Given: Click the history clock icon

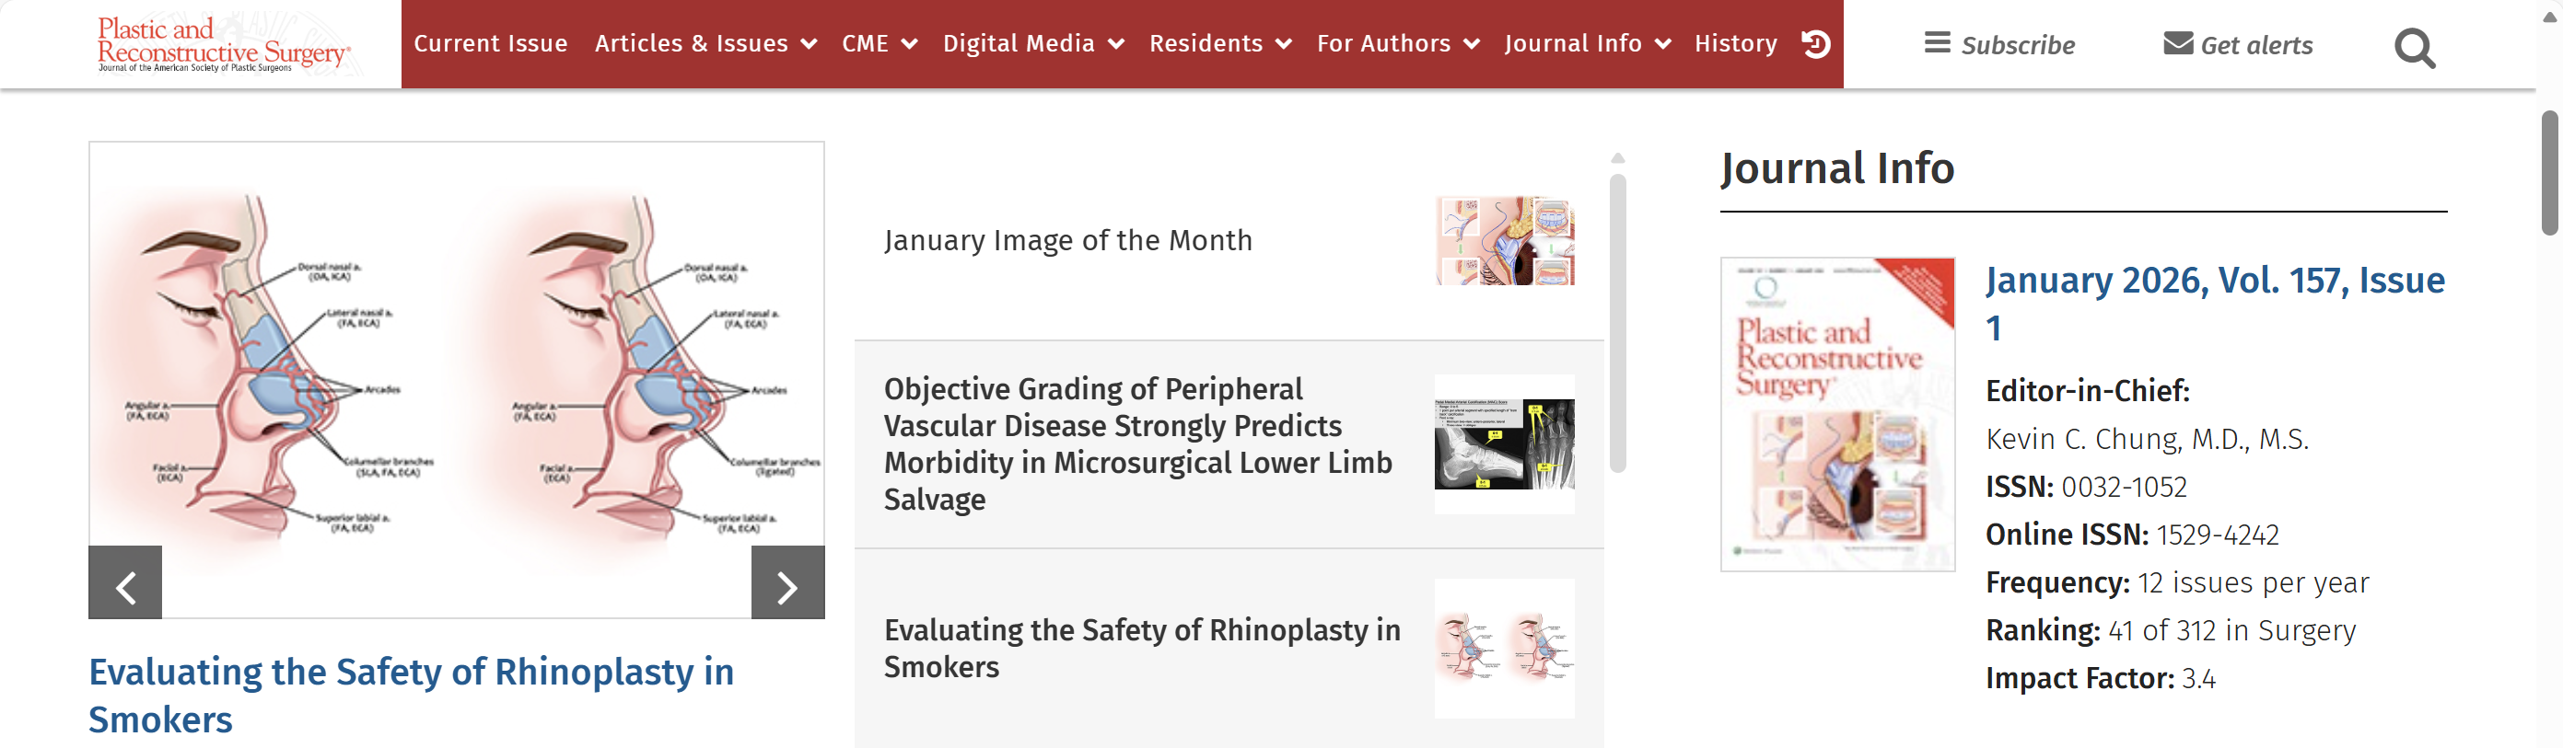Looking at the screenshot, I should (1816, 45).
